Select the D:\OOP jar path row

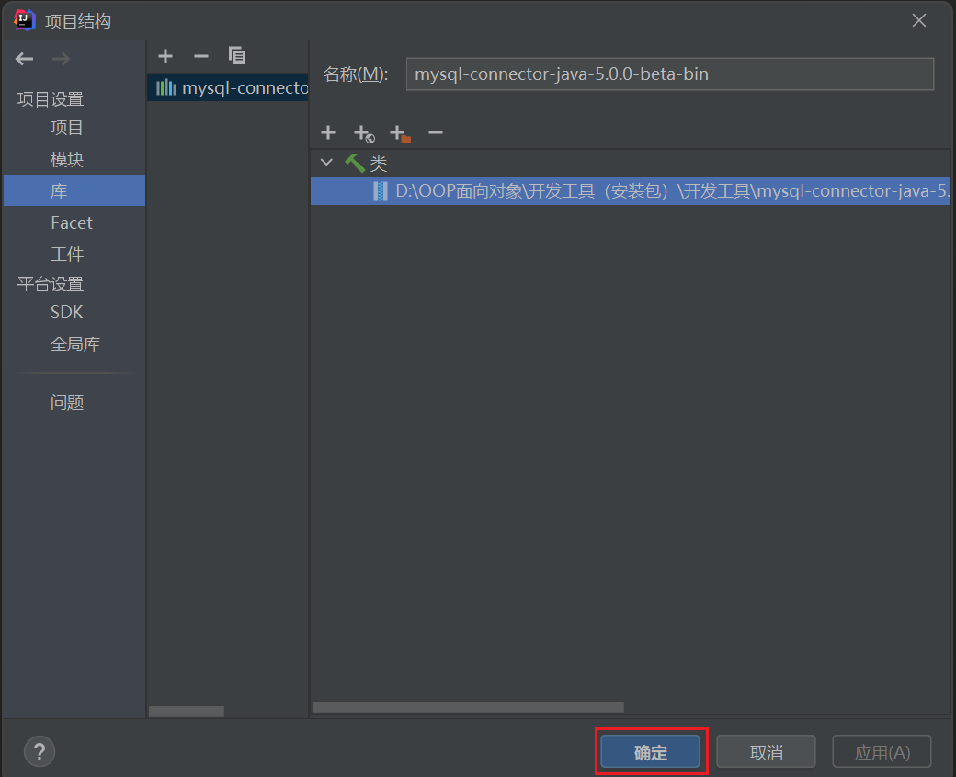pos(631,191)
